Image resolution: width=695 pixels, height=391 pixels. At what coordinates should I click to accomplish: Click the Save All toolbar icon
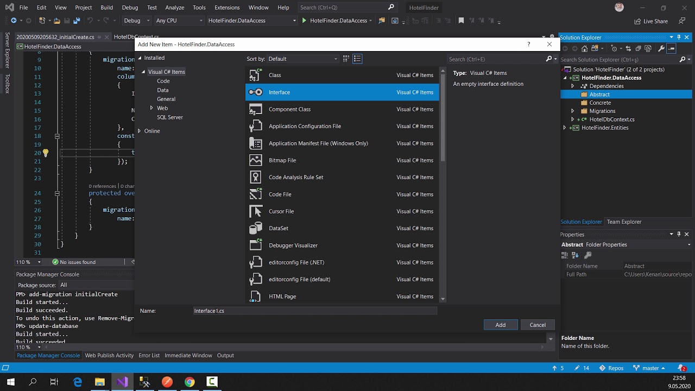point(77,21)
